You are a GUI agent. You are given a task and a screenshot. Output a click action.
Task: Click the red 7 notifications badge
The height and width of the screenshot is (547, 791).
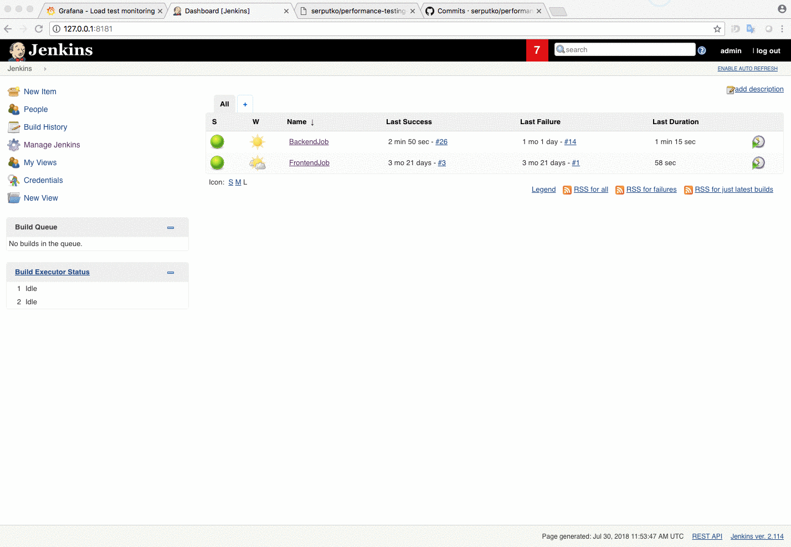pos(537,50)
